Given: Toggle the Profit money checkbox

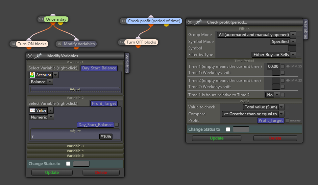Looking at the screenshot, I should click(x=287, y=120).
